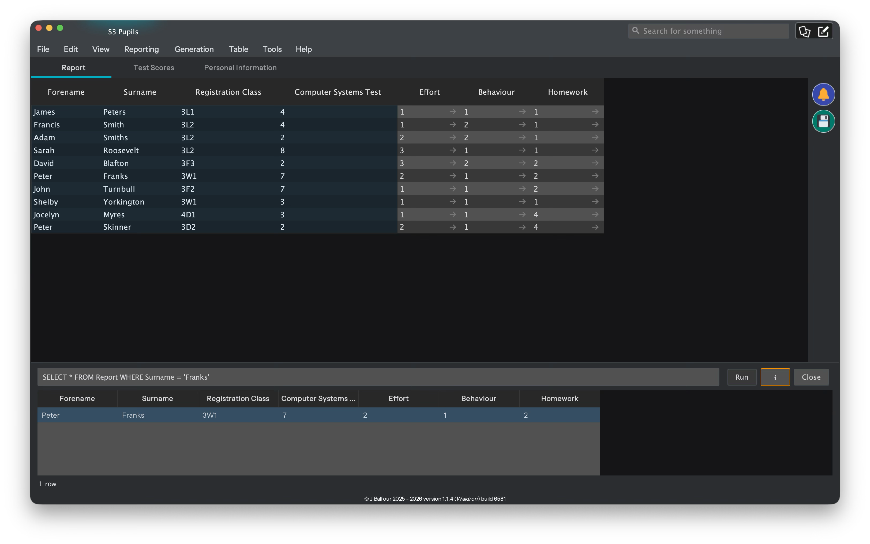Click the '1 row' status text
Screen dimensions: 870x544
(47, 484)
